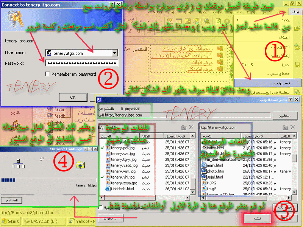The image size is (303, 227).
Task: Select photo.htm in the server file list
Action: coord(246,171)
